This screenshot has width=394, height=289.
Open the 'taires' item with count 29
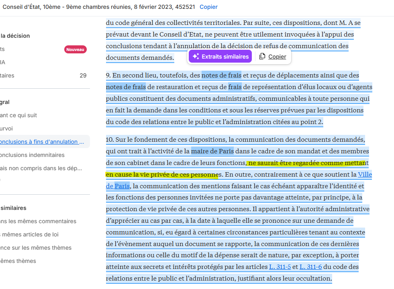coord(7,75)
